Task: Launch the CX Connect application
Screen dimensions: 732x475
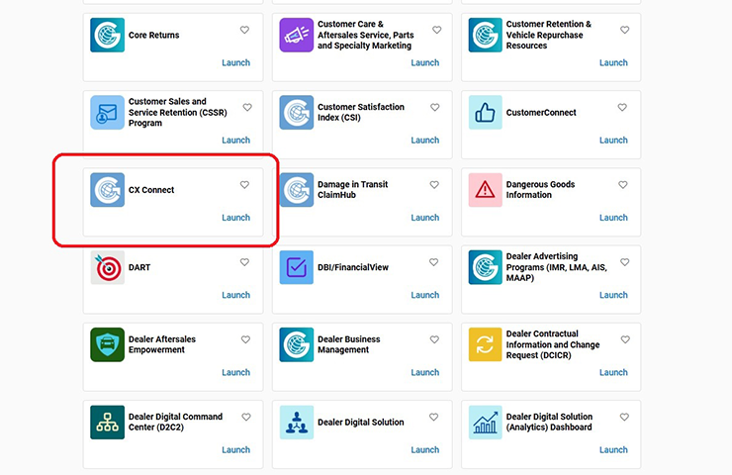Action: pos(235,218)
